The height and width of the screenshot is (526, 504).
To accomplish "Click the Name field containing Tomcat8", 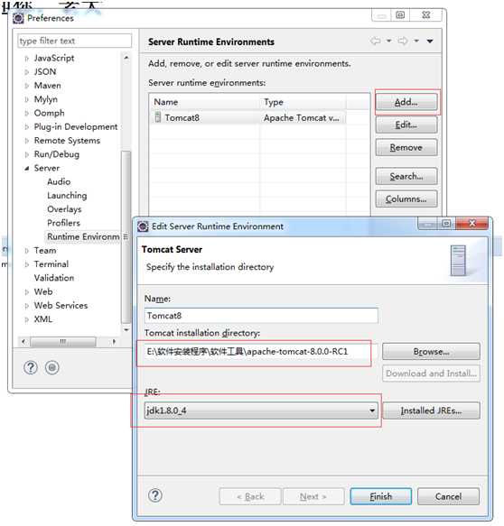I will click(x=261, y=316).
